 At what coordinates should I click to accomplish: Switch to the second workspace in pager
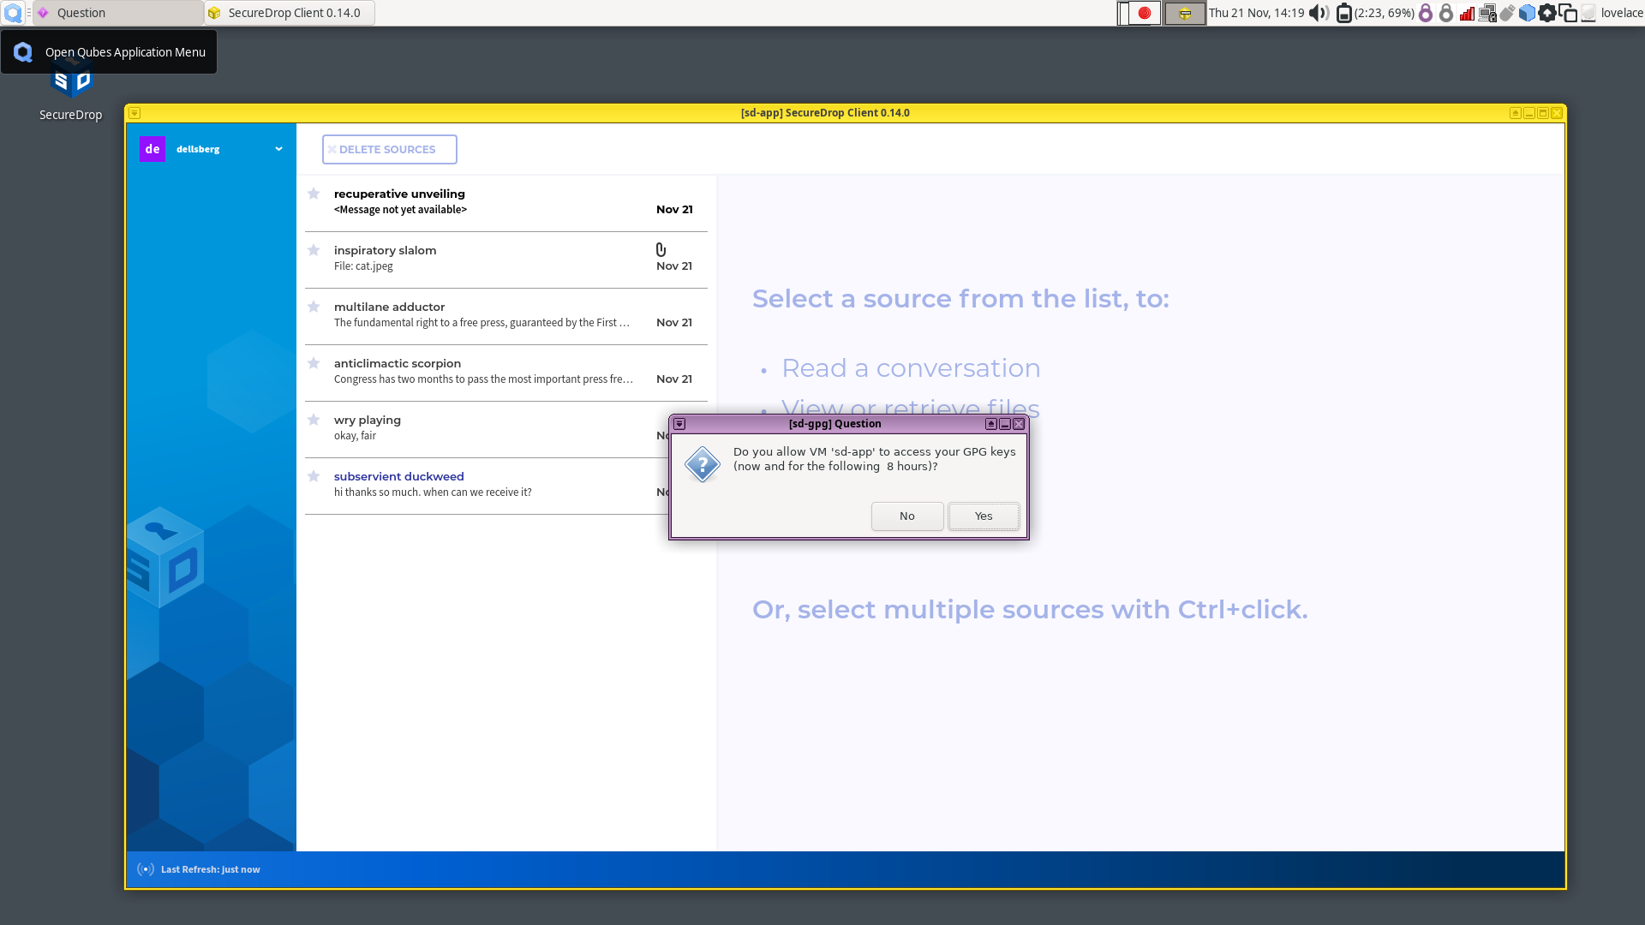coord(1185,13)
